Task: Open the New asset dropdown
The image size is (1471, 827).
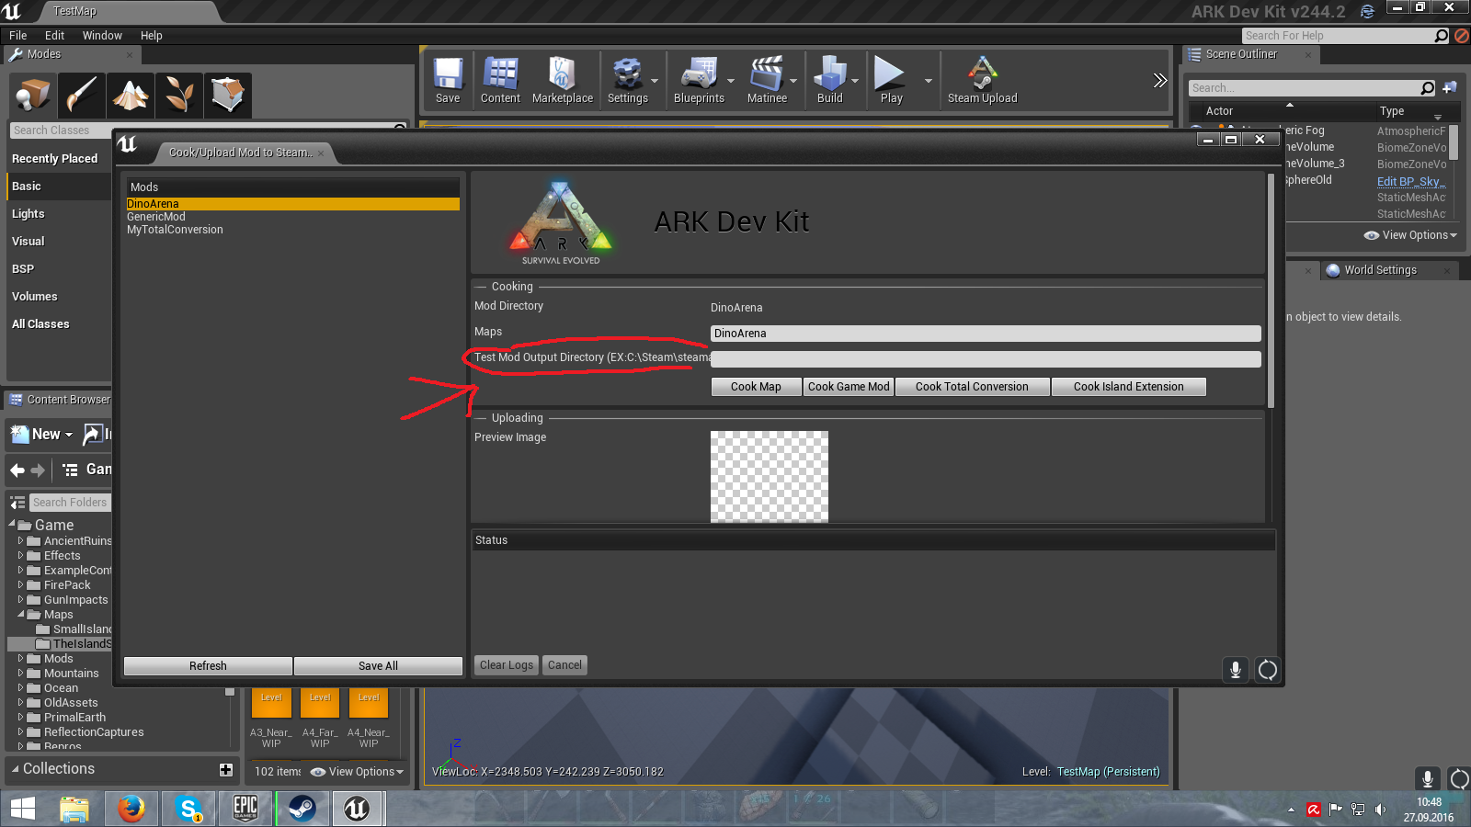Action: (42, 434)
